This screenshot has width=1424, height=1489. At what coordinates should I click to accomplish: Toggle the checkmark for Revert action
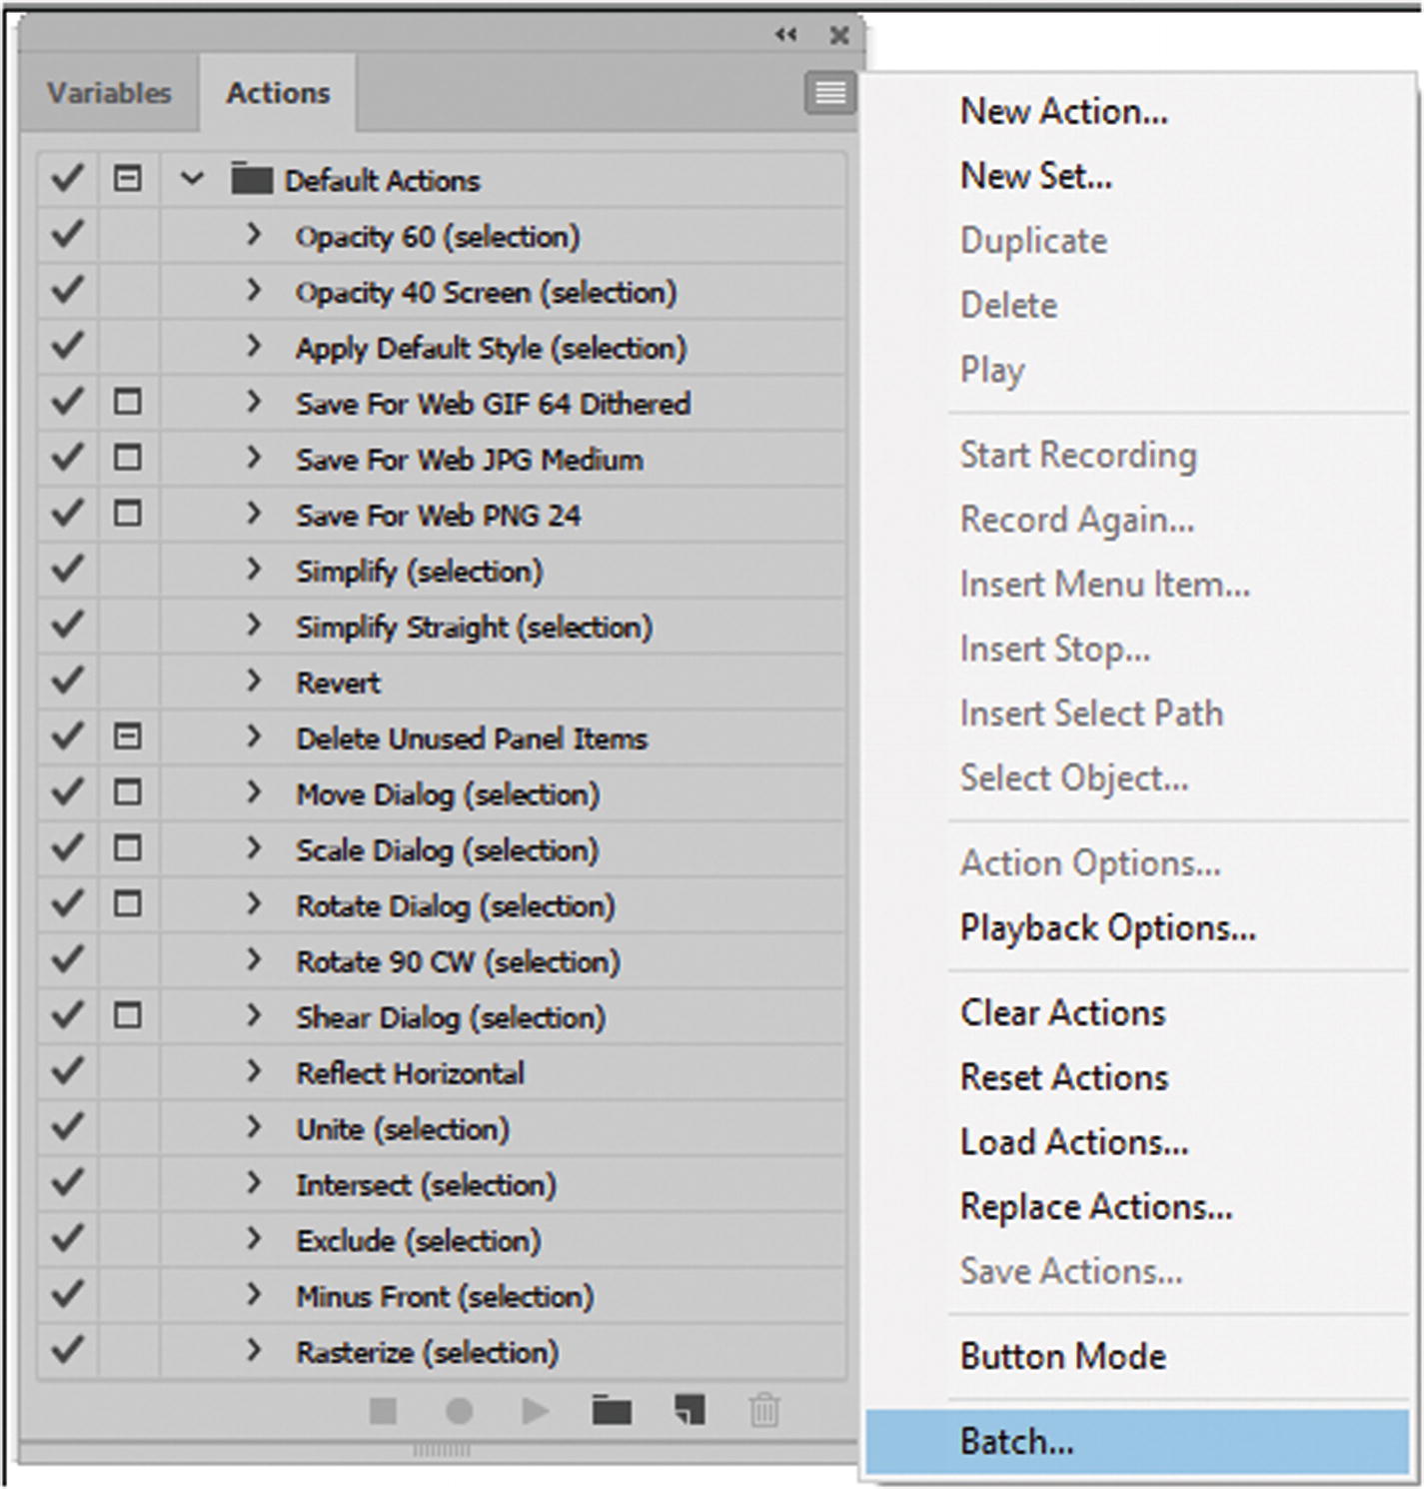click(x=67, y=682)
